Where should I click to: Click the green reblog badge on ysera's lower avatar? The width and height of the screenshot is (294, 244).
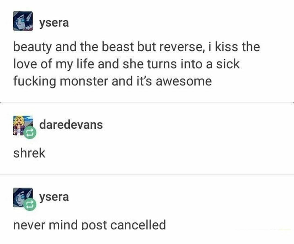pyautogui.click(x=30, y=204)
